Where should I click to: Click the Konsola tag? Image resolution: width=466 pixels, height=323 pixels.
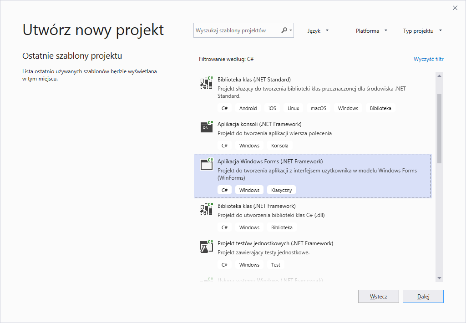click(x=280, y=146)
